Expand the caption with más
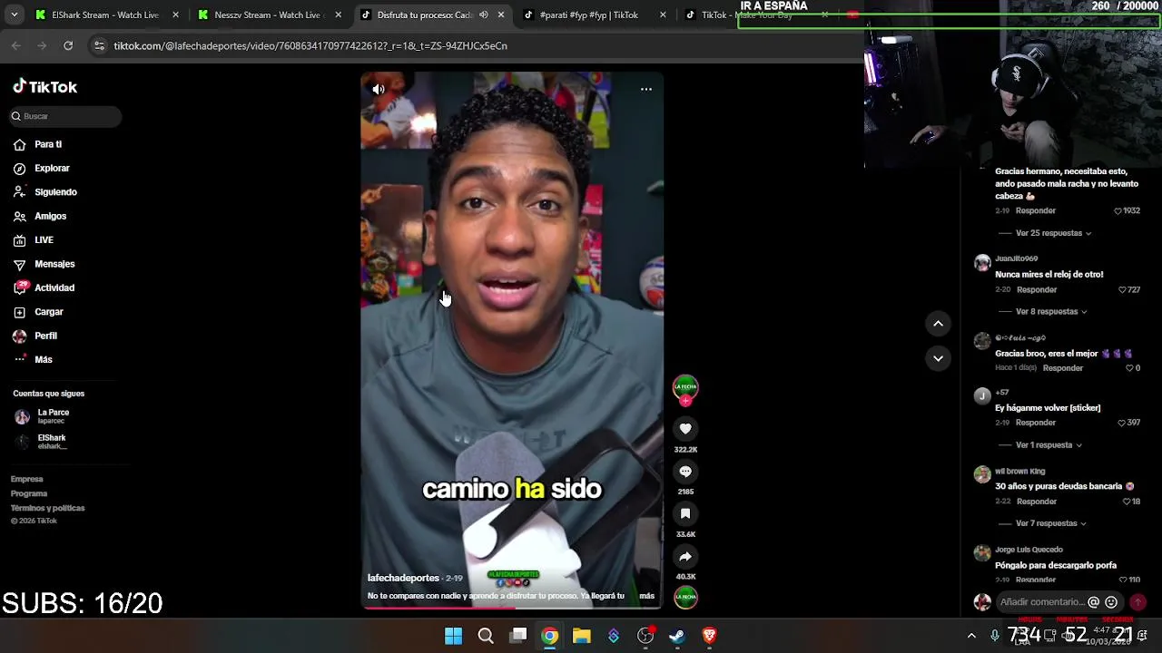 646,596
